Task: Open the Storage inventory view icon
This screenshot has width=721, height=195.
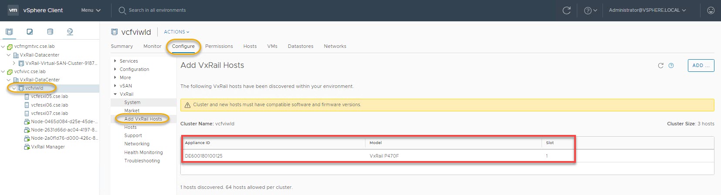Action: [x=50, y=32]
